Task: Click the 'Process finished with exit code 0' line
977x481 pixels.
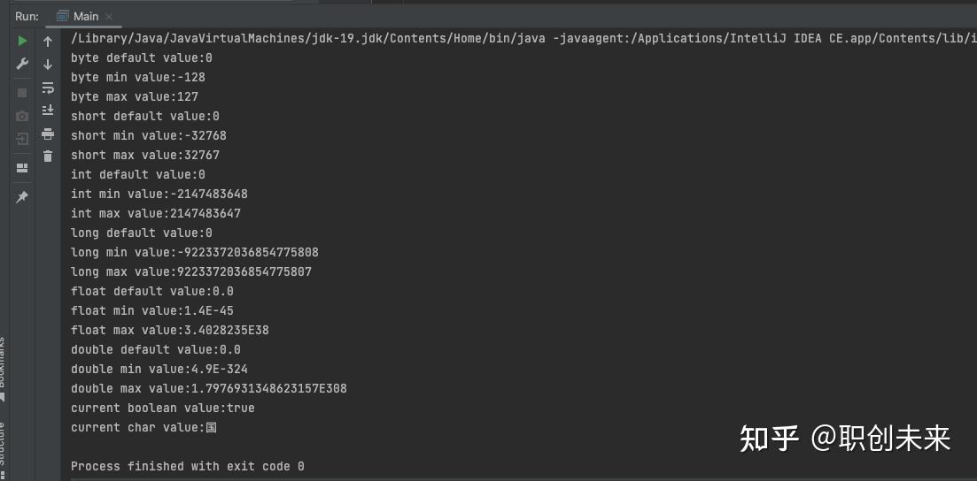Action: click(x=188, y=466)
